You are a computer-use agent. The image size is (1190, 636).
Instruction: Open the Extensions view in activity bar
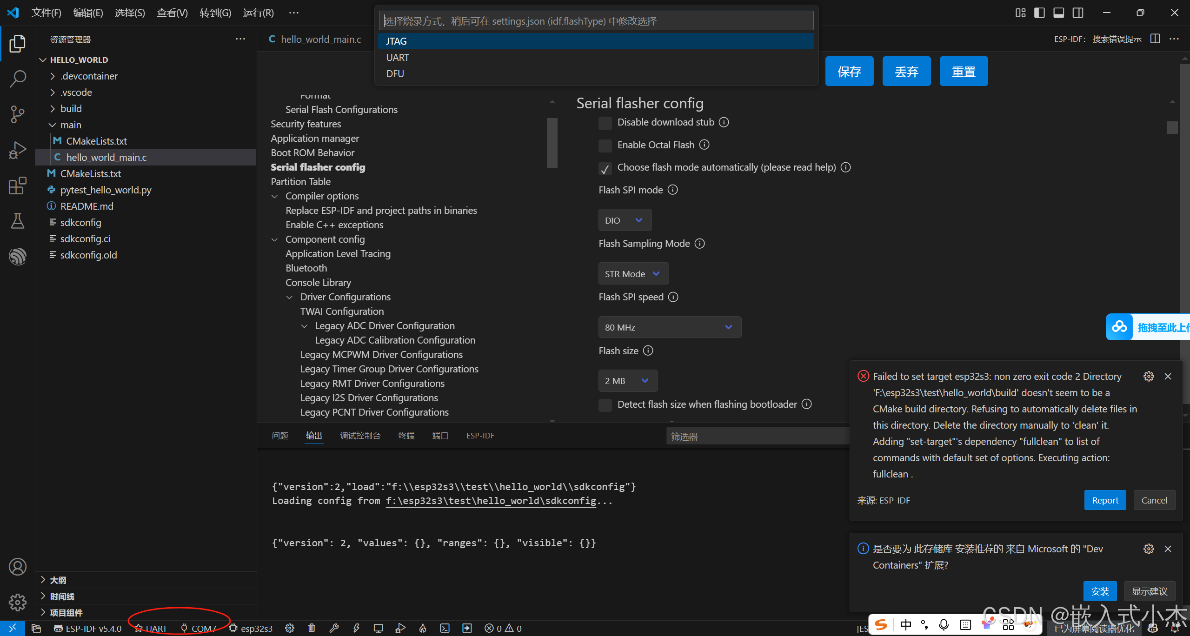click(17, 185)
